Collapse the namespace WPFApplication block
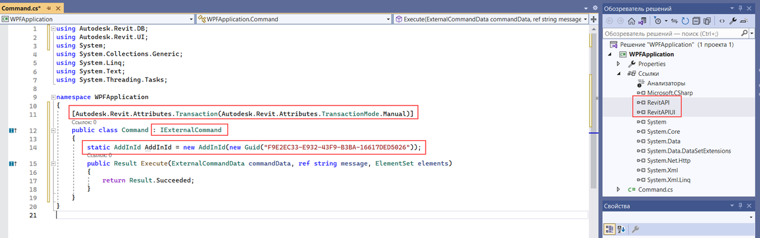 tap(53, 98)
